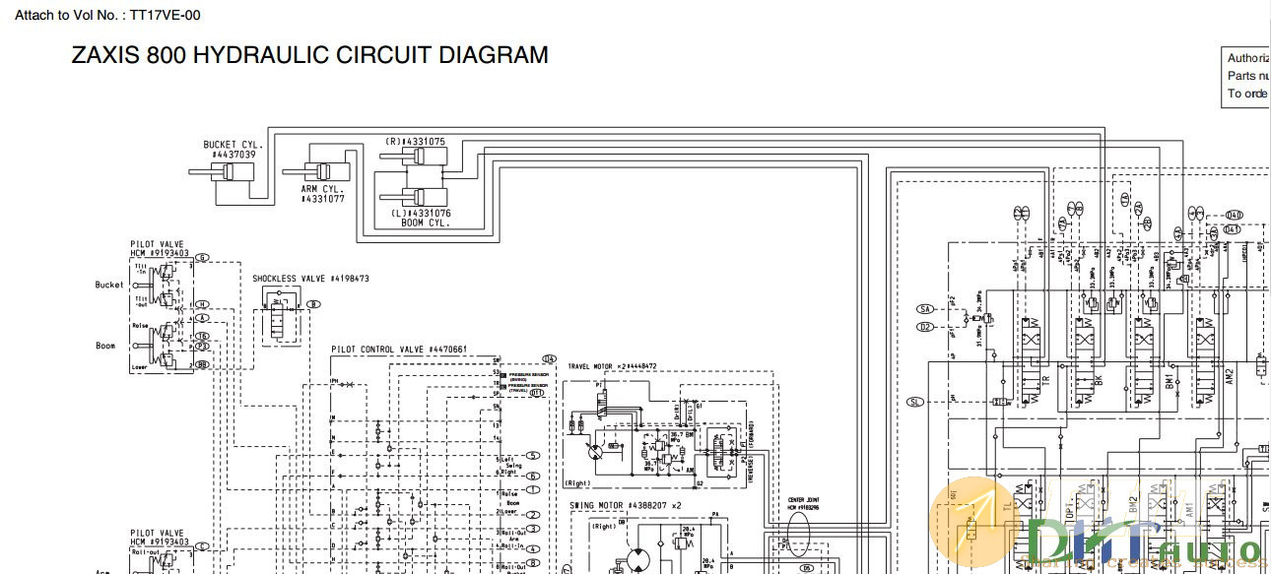
Task: Click 'PILOT CONTROL VALVE #4470661' label
Action: pos(398,350)
